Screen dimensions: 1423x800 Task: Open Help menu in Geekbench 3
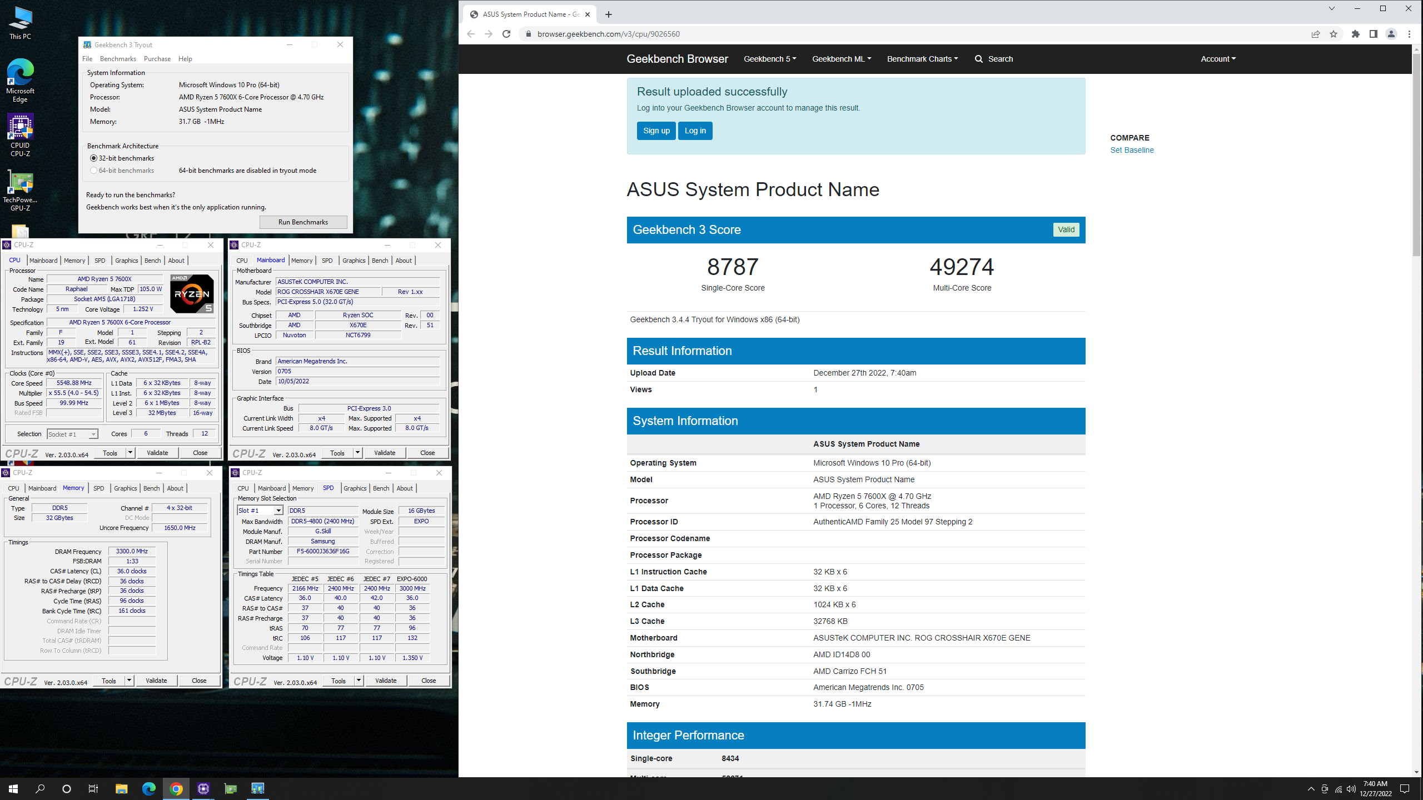(185, 59)
